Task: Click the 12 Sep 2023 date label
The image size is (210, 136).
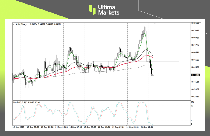Action: pyautogui.click(x=19, y=126)
